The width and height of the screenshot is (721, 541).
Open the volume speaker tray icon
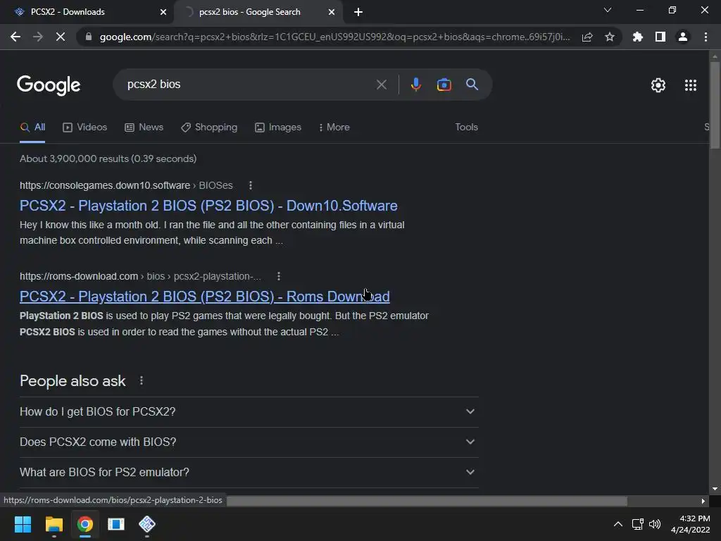point(655,524)
